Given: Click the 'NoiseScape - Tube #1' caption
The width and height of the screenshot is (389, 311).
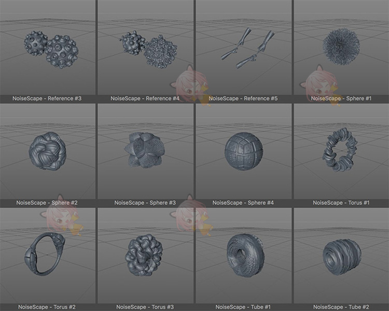Looking at the screenshot, I should coord(243,307).
